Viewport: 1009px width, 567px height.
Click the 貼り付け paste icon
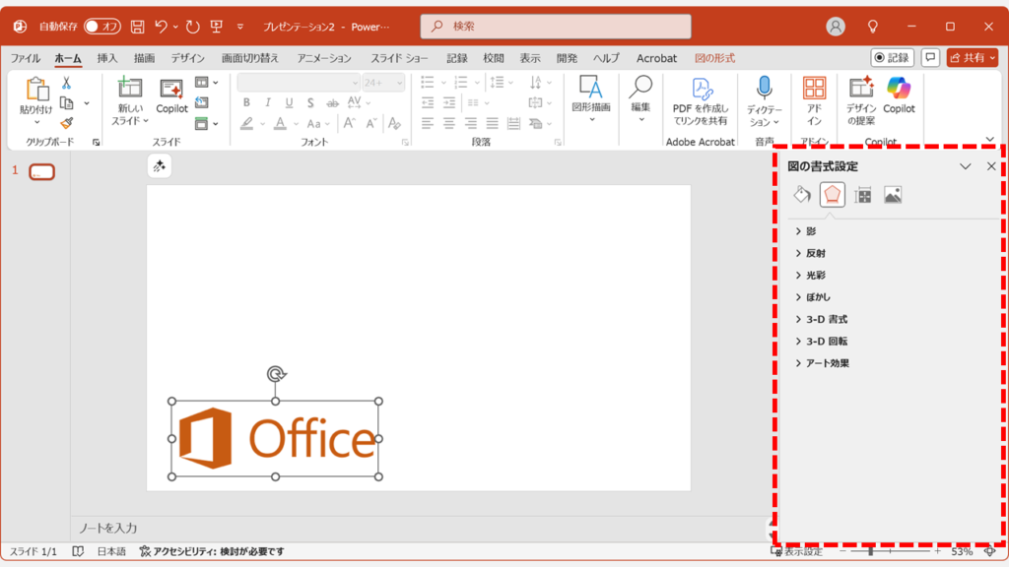coord(36,90)
